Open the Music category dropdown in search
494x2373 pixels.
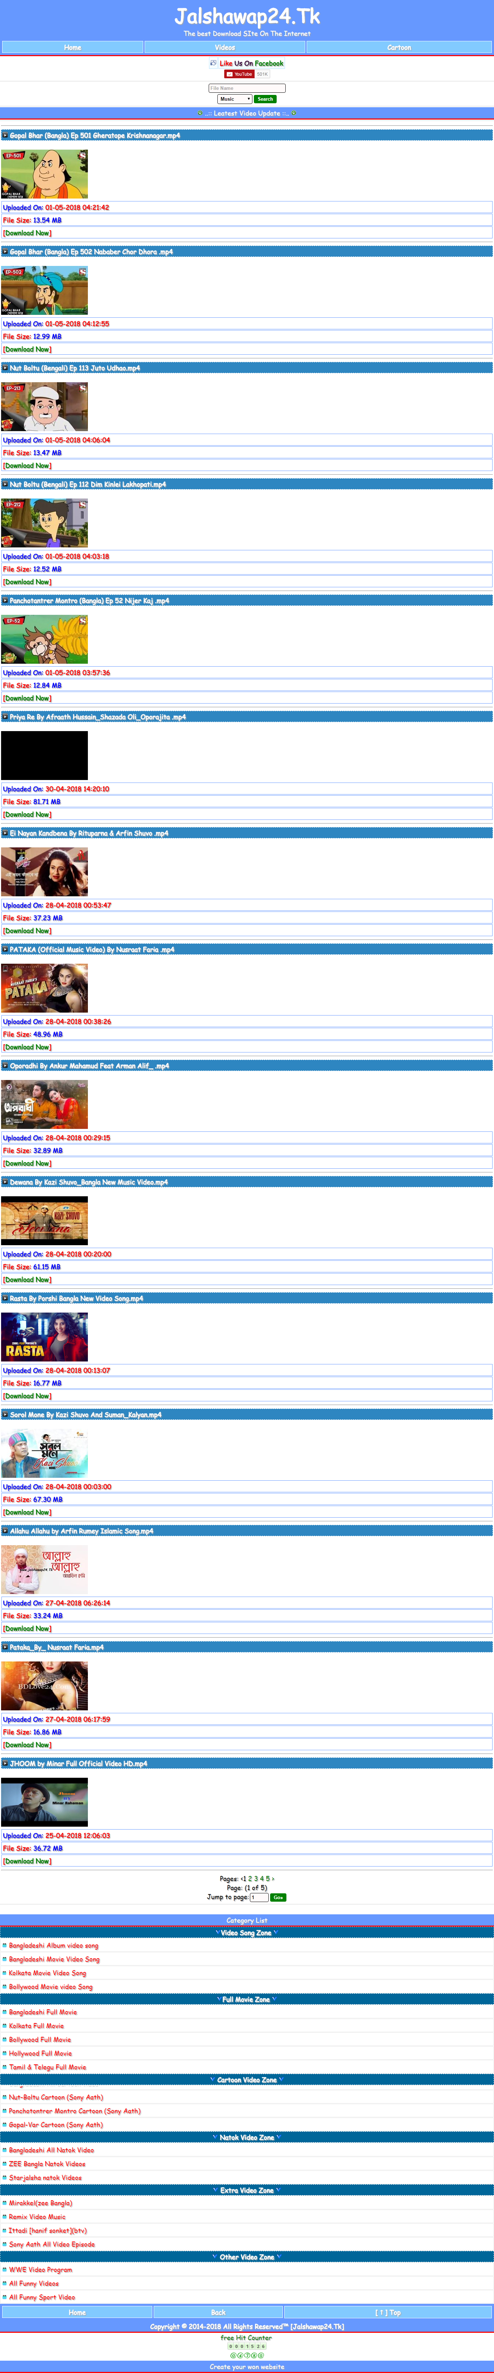pyautogui.click(x=235, y=99)
